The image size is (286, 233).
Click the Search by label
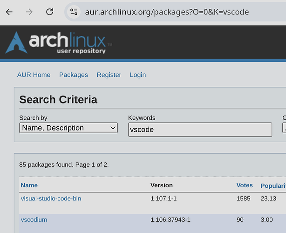tap(33, 118)
